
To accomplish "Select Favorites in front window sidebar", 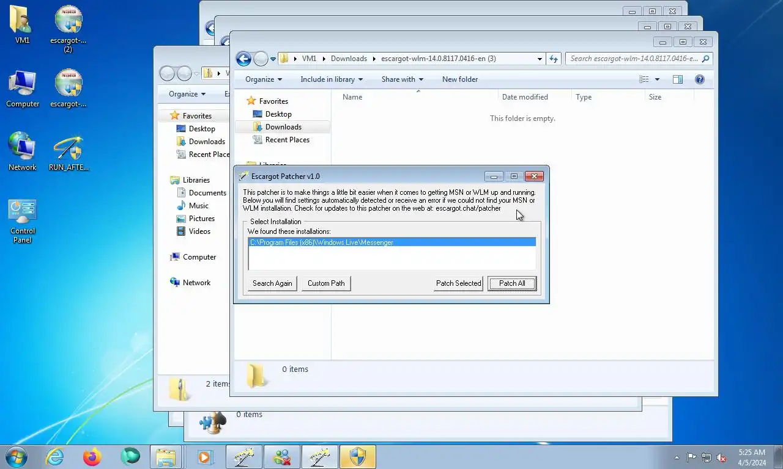I will tap(273, 101).
